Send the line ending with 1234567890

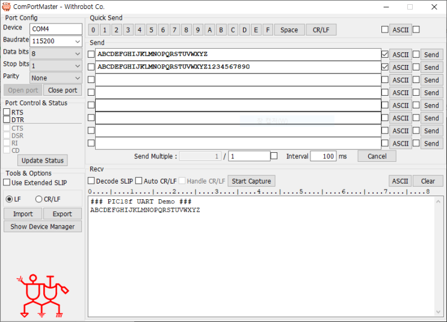tap(431, 67)
